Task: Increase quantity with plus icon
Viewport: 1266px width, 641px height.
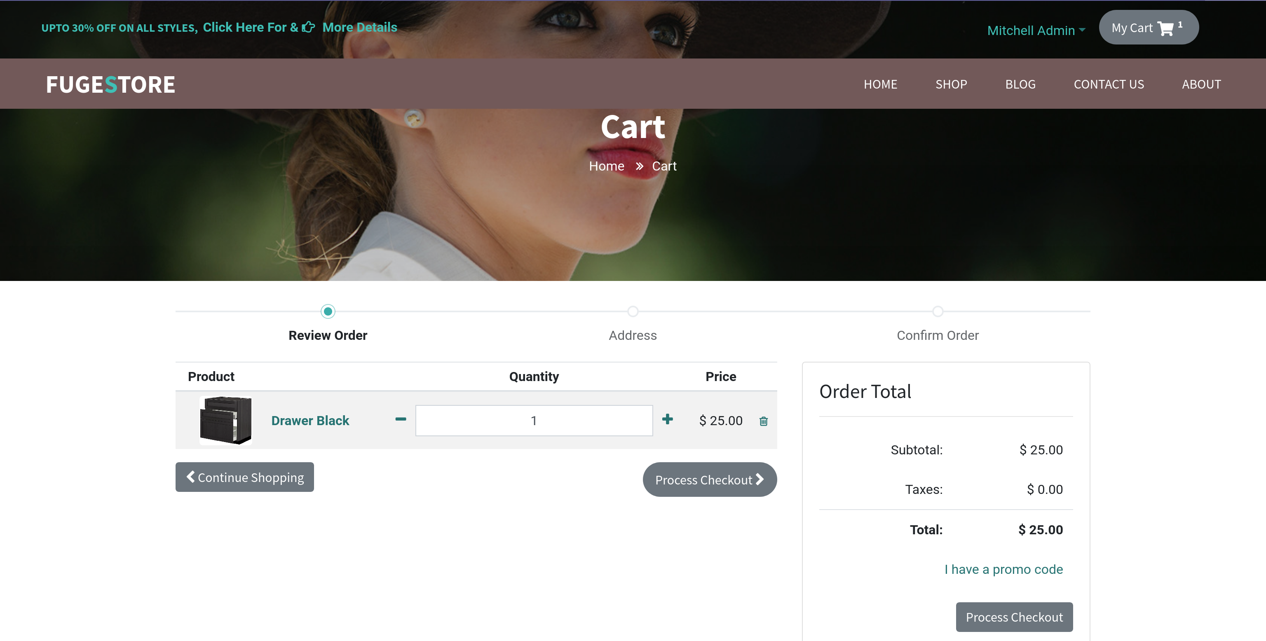Action: (x=667, y=419)
